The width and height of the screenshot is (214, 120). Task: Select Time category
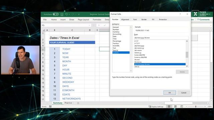pyautogui.click(x=121, y=39)
